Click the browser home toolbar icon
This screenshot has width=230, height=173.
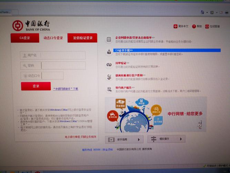click(x=202, y=12)
